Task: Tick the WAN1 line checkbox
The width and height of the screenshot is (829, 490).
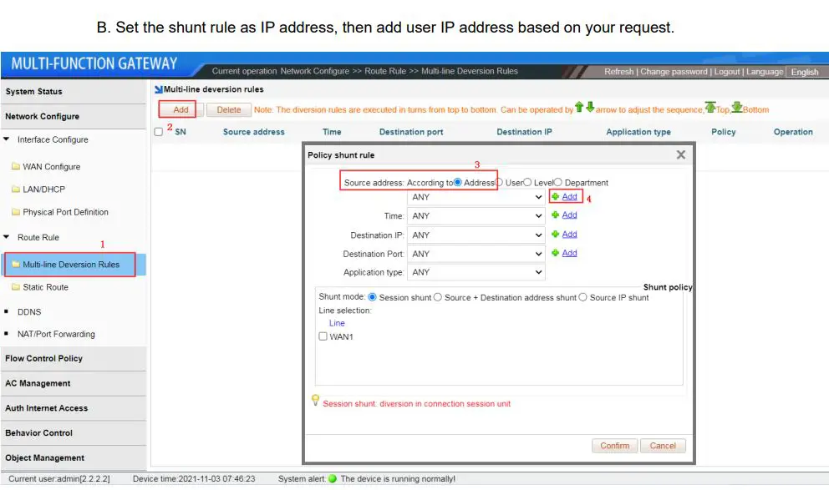Action: point(323,336)
